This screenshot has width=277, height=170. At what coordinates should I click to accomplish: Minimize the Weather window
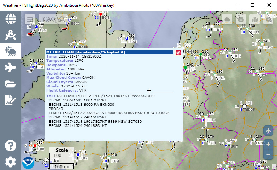click(x=237, y=5)
